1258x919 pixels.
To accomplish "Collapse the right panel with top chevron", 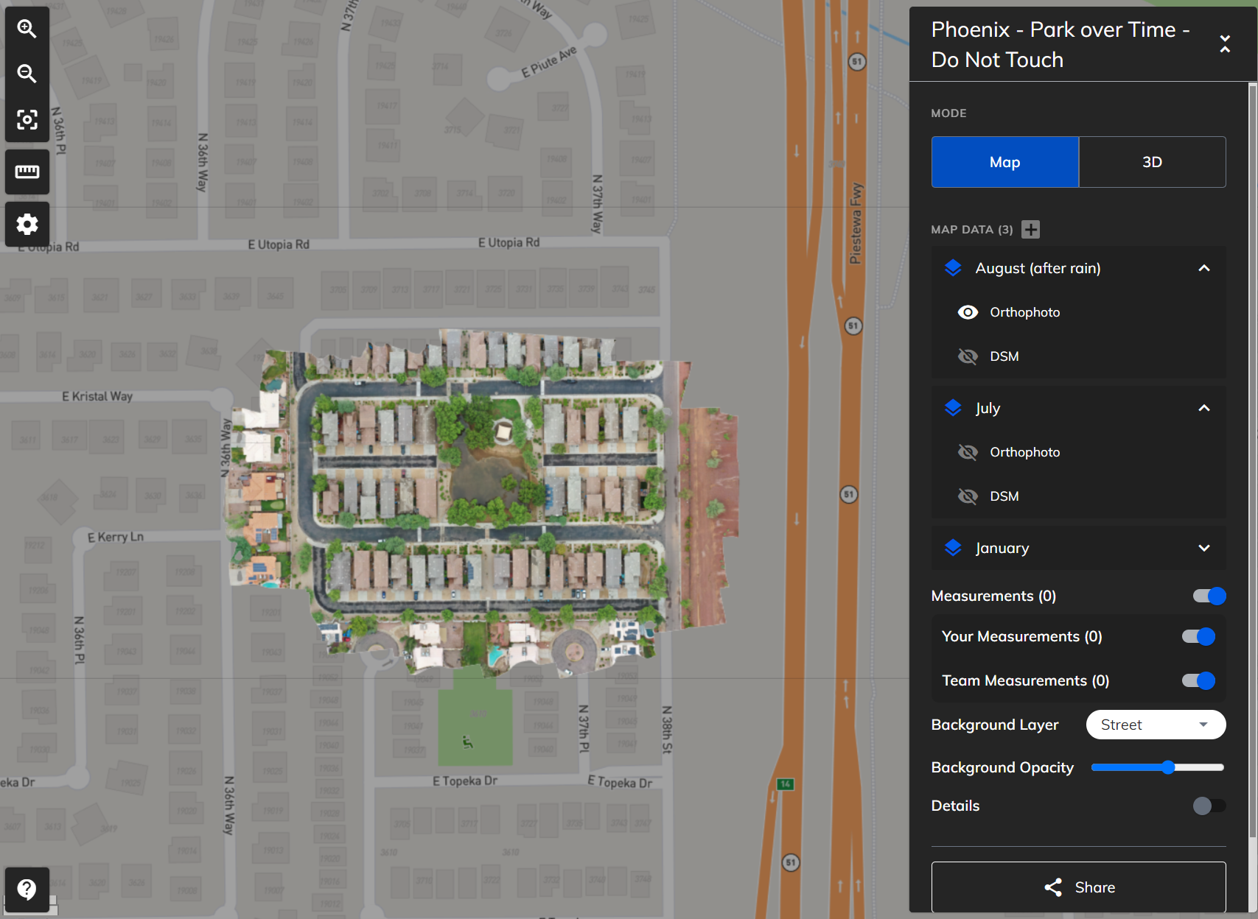I will click(x=1226, y=44).
